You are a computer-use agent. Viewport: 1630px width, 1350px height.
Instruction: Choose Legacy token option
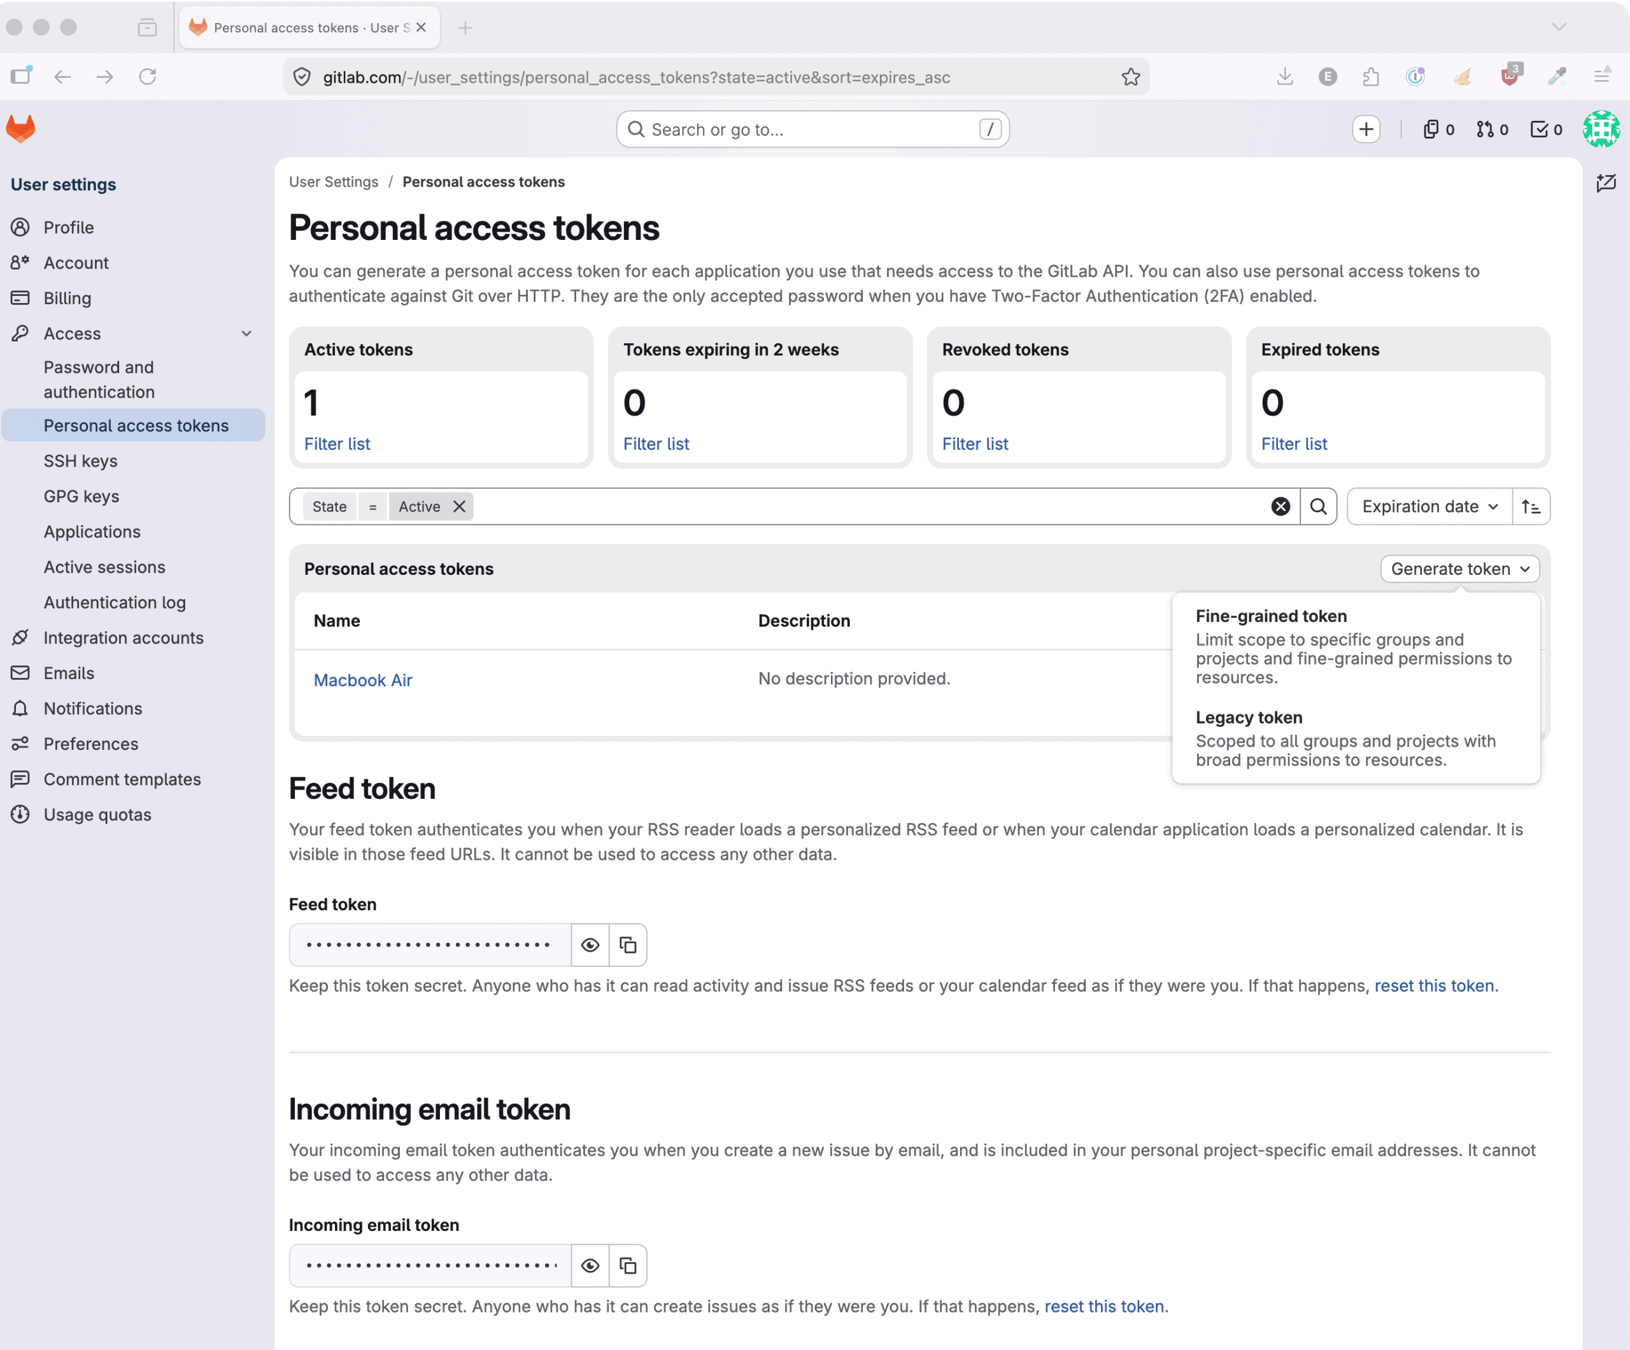tap(1355, 738)
